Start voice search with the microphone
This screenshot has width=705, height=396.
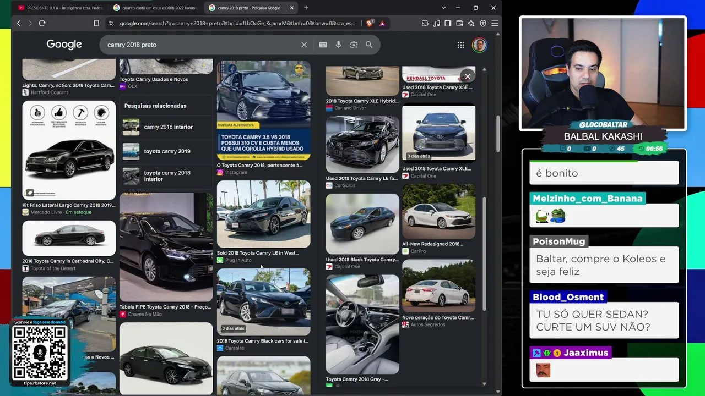[338, 45]
